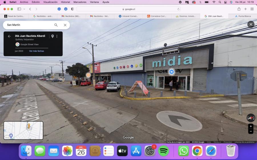Click the first blue shield extension icon
The width and height of the screenshot is (257, 160).
point(59,9)
